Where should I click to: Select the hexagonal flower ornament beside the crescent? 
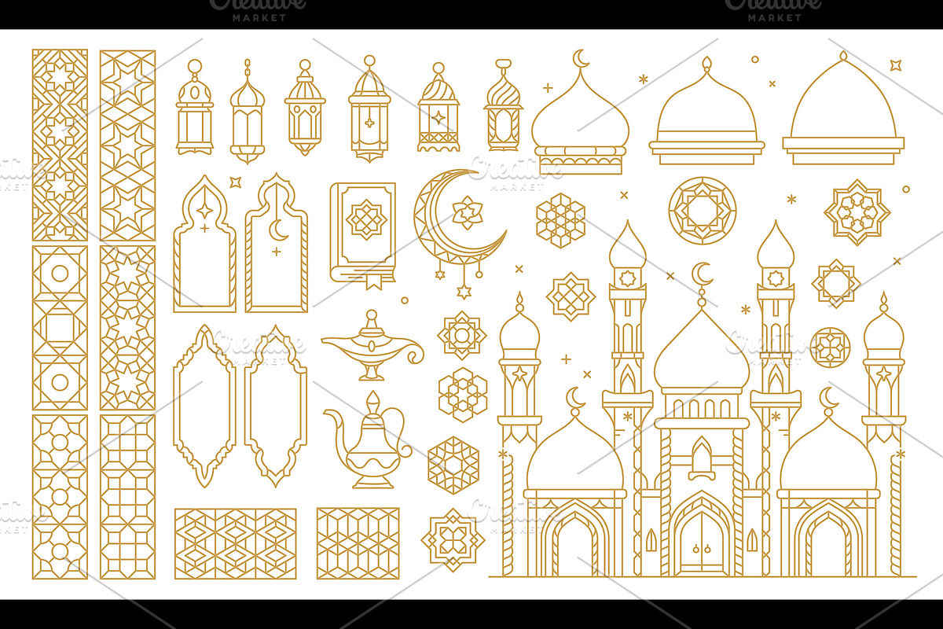[560, 219]
